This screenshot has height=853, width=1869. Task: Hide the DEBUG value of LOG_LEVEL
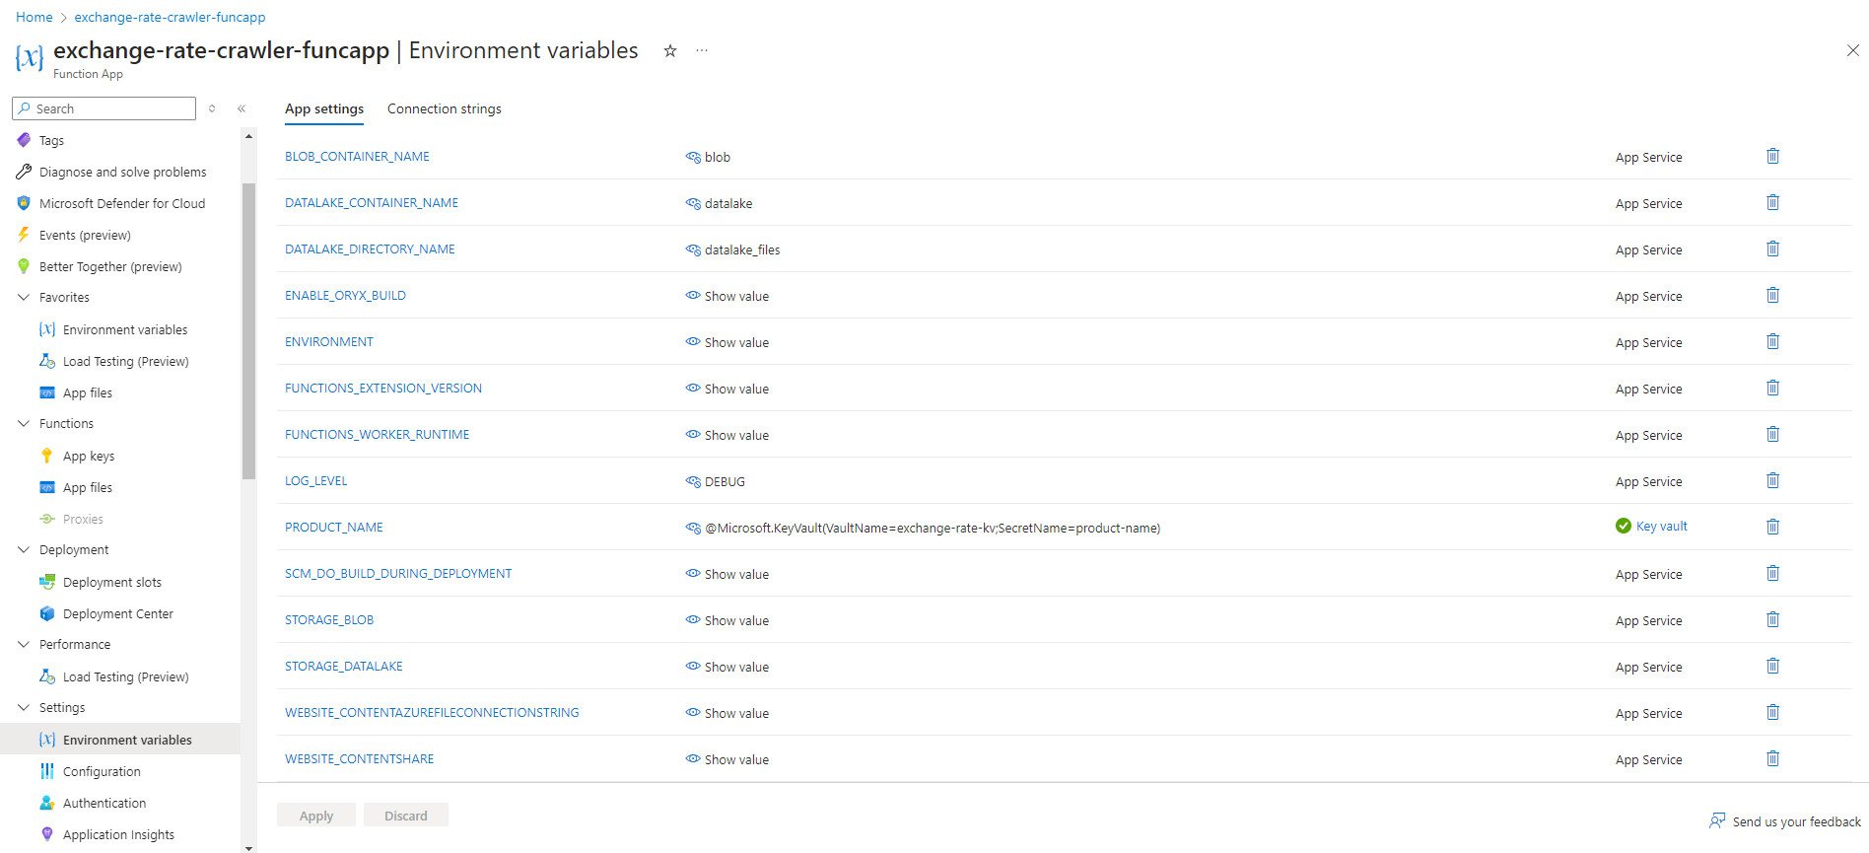coord(693,481)
